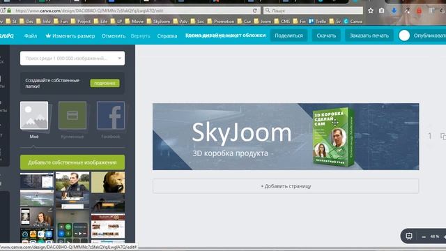
Task: Open the Adv bookmarks folder
Action: [180, 22]
